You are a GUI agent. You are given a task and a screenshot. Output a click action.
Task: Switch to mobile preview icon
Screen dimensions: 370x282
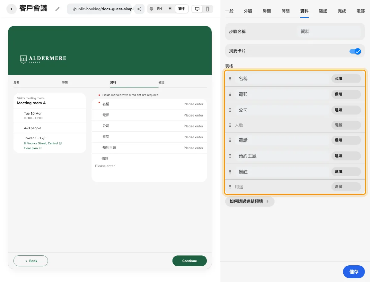207,9
